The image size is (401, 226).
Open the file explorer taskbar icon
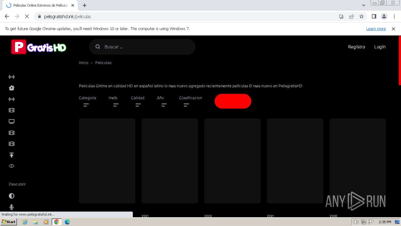pos(35,222)
